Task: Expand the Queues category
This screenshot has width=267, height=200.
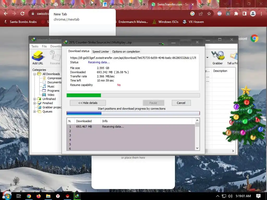Action: pyautogui.click(x=35, y=111)
